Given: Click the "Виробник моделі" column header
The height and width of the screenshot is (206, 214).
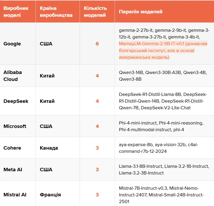Looking at the screenshot, I should 16,12.
